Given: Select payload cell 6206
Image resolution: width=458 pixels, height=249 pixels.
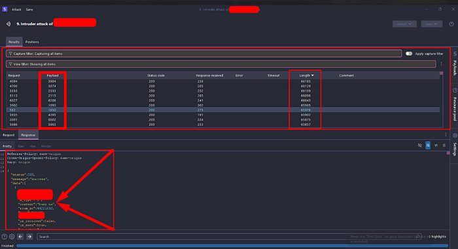Looking at the screenshot, I should pyautogui.click(x=52, y=100).
